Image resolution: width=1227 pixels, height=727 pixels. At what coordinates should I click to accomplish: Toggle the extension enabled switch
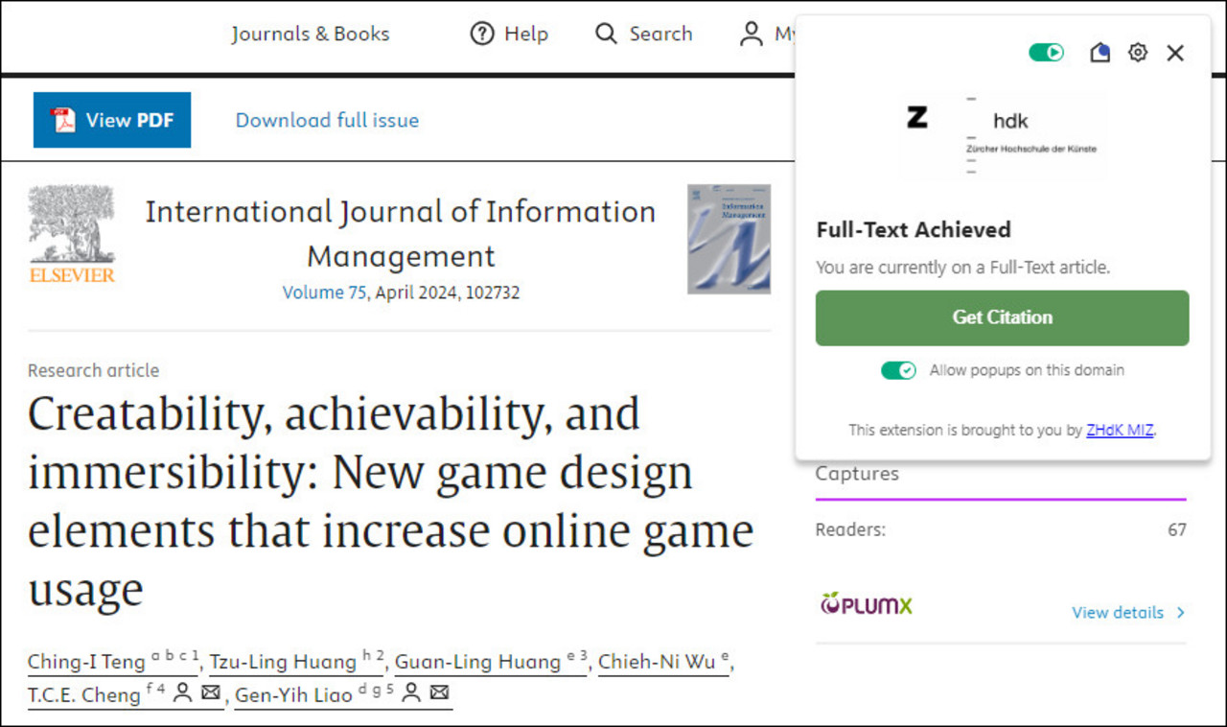click(x=1047, y=53)
